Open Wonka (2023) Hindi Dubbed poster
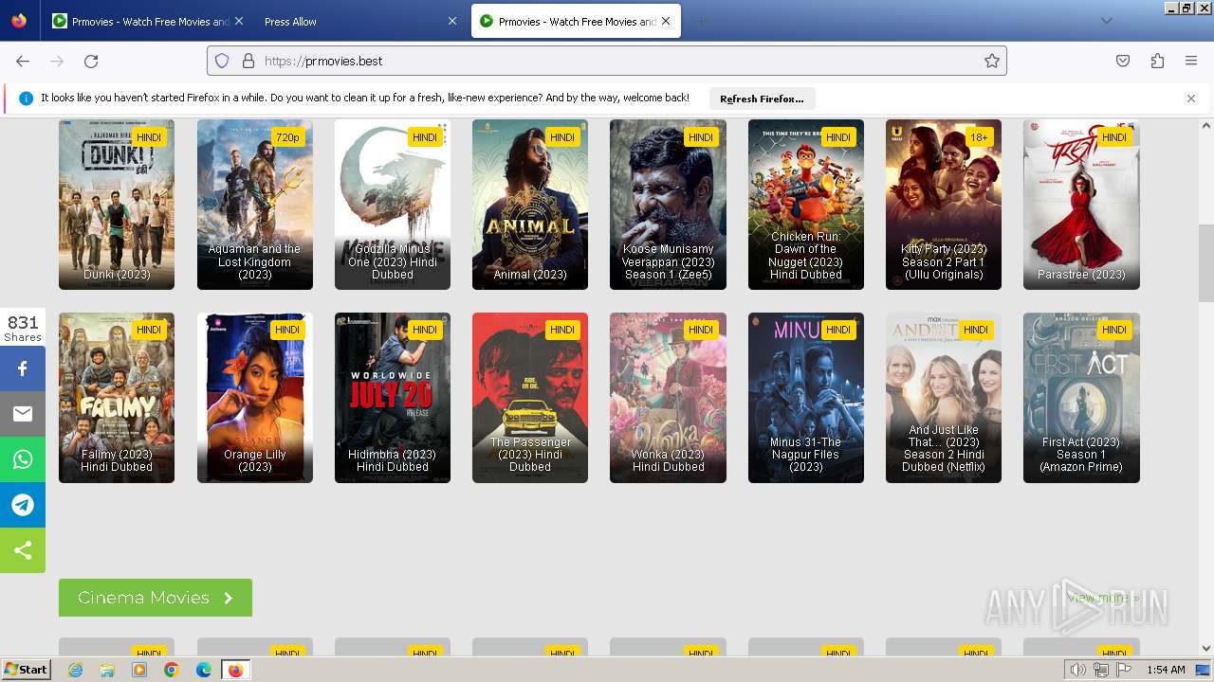 [x=669, y=398]
